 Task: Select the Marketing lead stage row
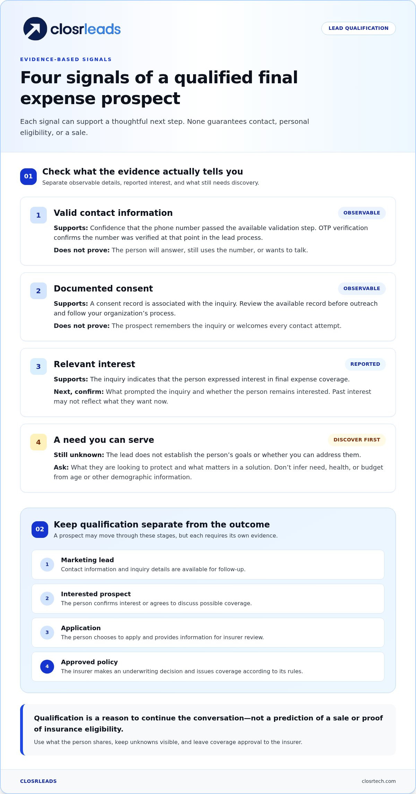(208, 565)
